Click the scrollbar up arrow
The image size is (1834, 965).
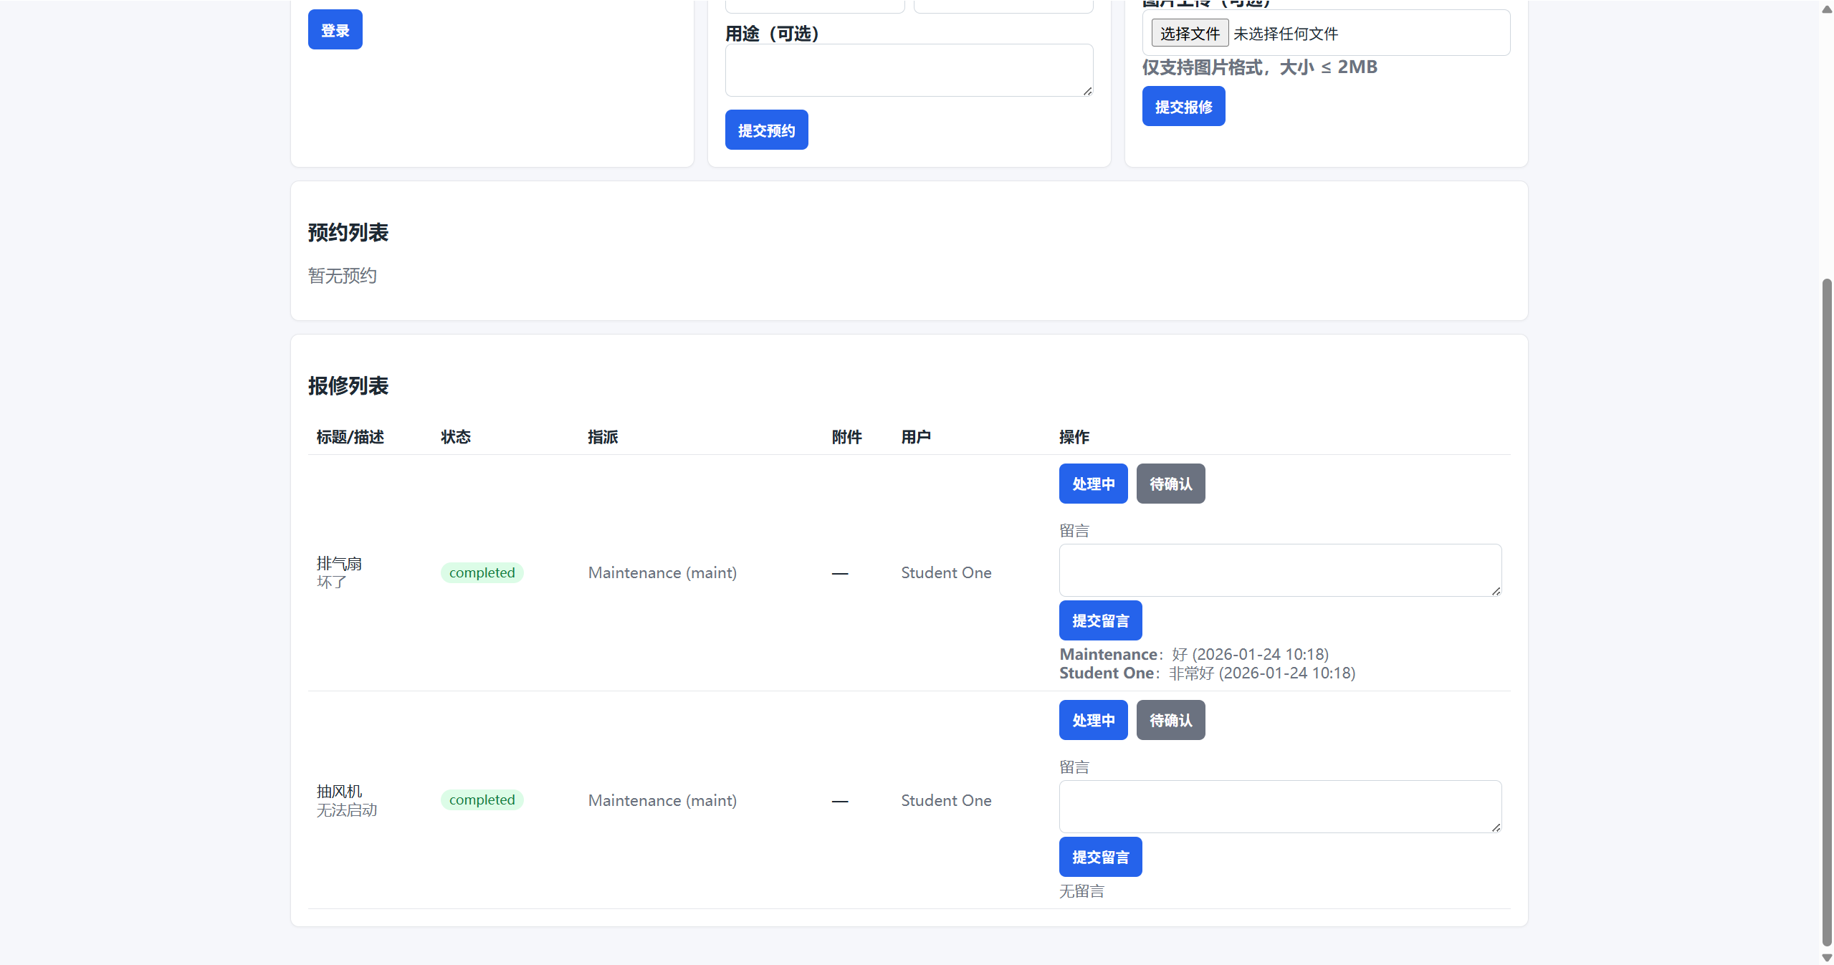1826,9
